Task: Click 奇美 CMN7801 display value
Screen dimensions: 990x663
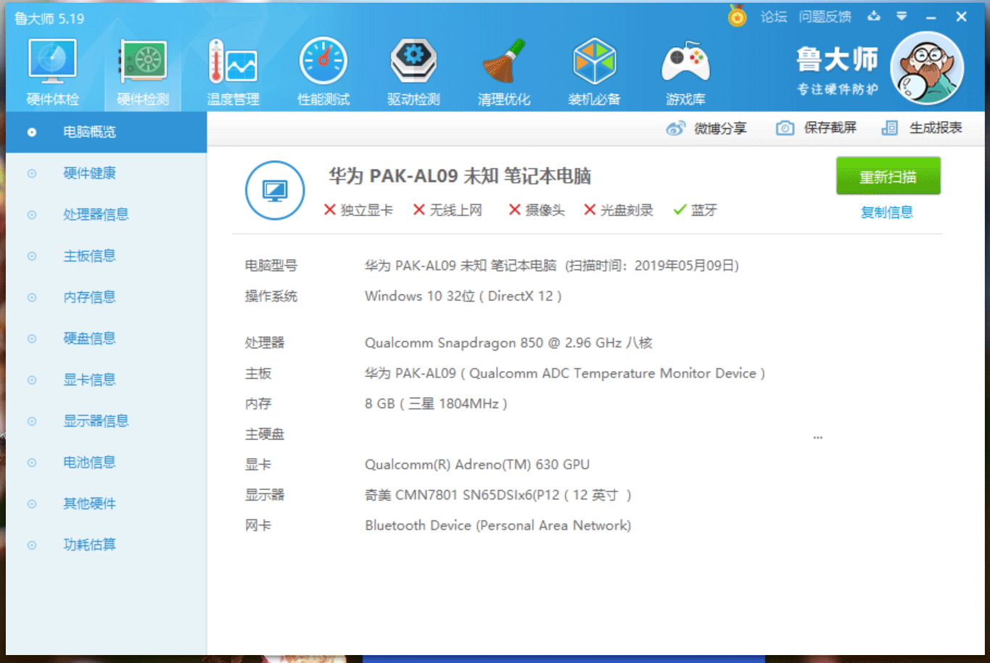Action: click(x=498, y=495)
